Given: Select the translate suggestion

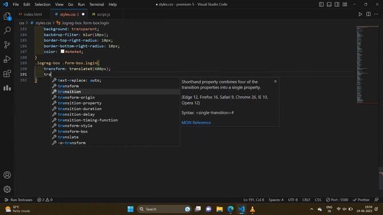Looking at the screenshot, I should point(115,137).
